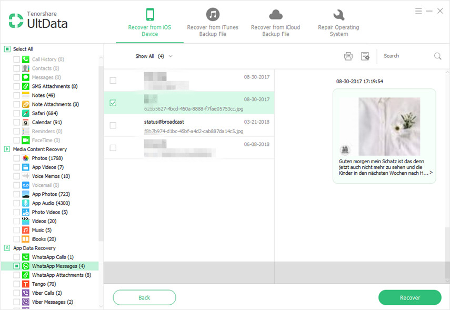Image resolution: width=450 pixels, height=310 pixels.
Task: Click the Note Attachments icon
Action: tap(26, 105)
